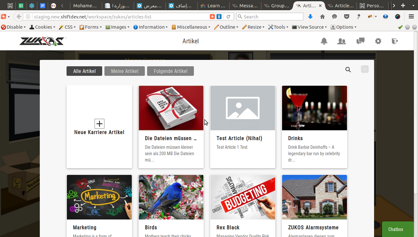This screenshot has width=418, height=237.
Task: Open the contacts people icon
Action: click(x=342, y=41)
